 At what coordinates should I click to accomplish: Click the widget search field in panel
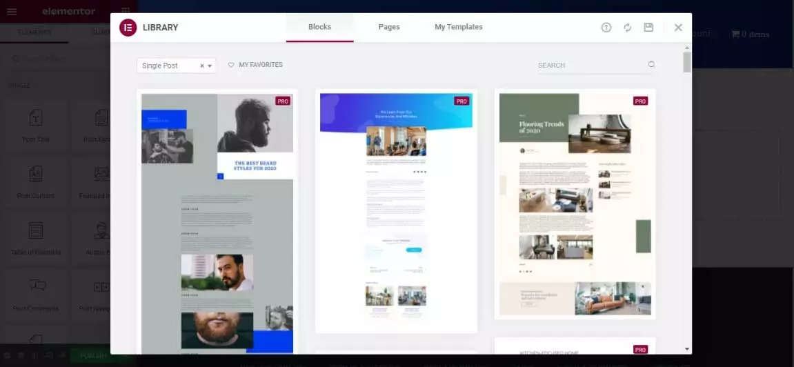click(x=57, y=59)
